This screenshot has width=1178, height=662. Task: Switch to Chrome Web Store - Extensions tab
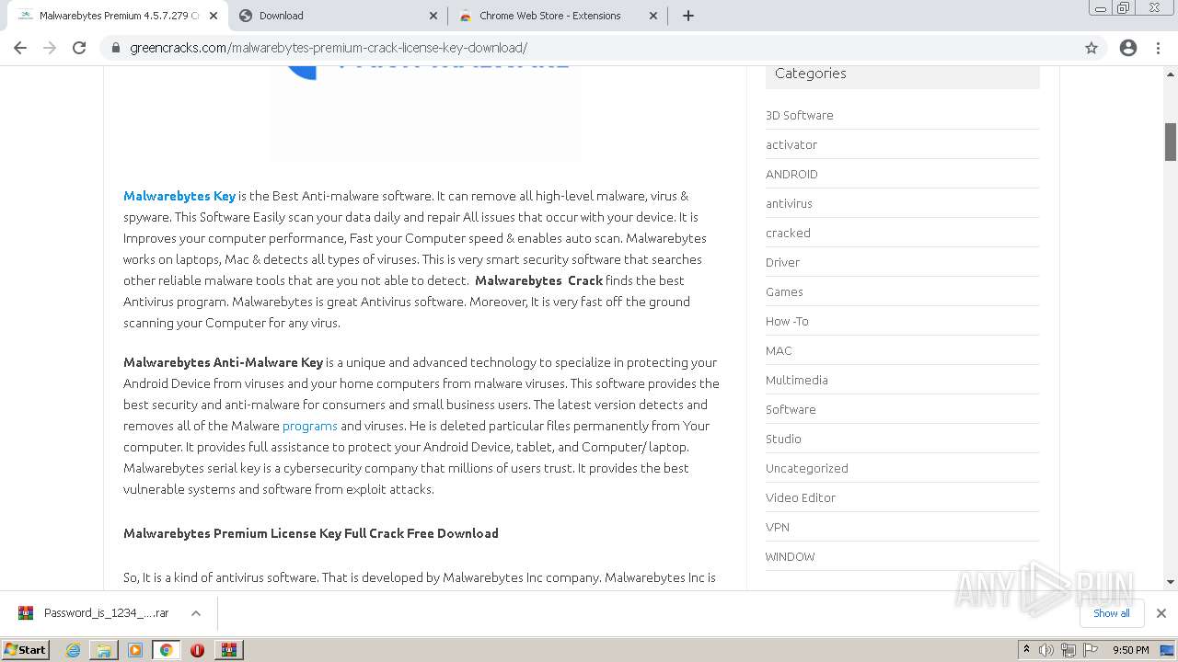coord(558,16)
